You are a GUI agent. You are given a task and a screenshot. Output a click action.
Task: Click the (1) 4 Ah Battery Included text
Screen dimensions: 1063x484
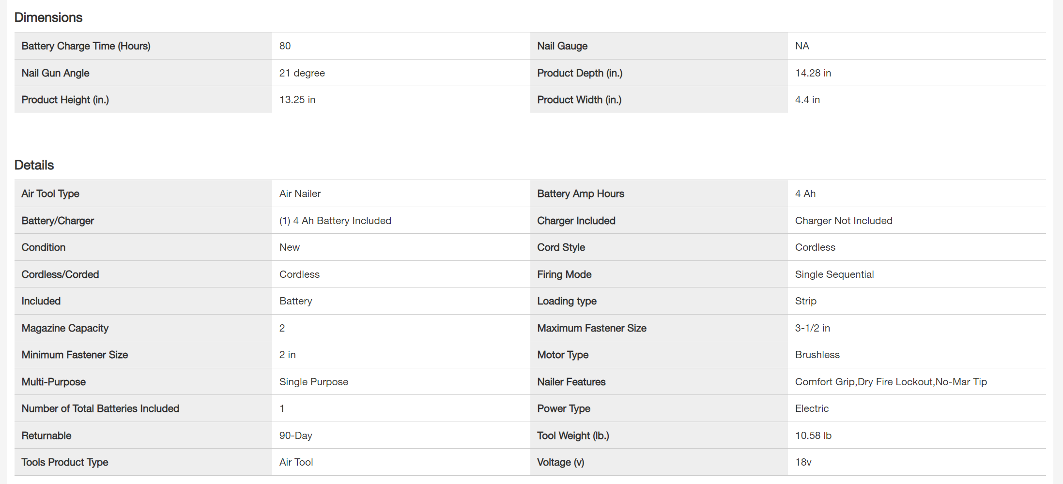coord(335,221)
